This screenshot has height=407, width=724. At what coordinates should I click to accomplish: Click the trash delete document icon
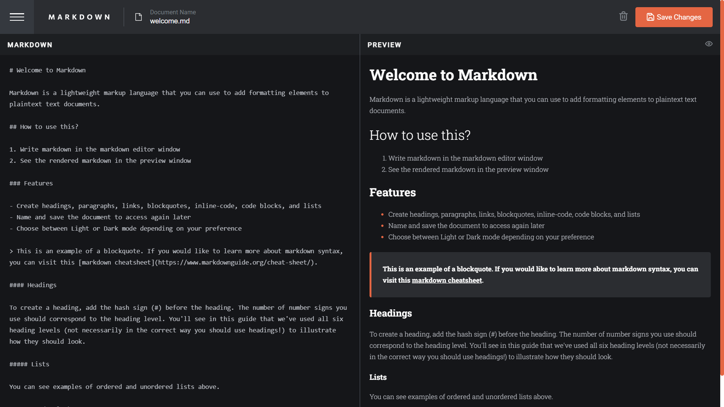tap(623, 17)
